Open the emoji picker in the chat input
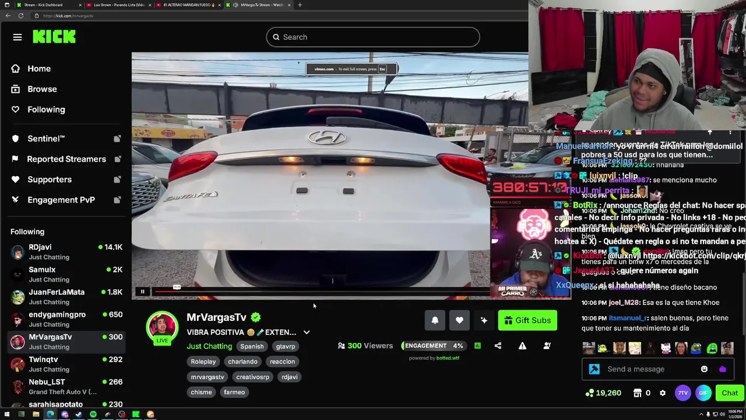The image size is (746, 420). pos(704,369)
